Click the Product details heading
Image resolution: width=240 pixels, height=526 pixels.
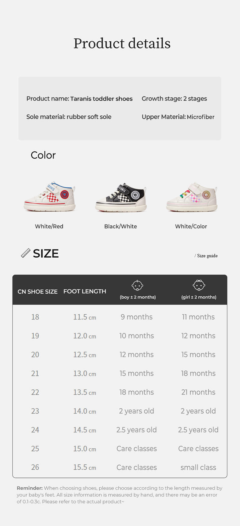pyautogui.click(x=122, y=43)
